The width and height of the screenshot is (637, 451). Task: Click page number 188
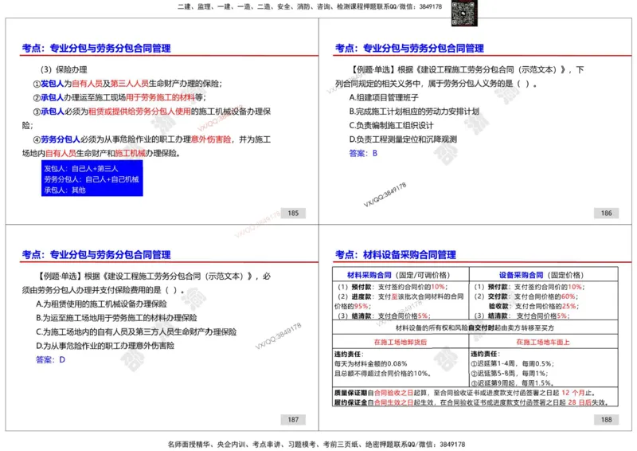(x=607, y=420)
